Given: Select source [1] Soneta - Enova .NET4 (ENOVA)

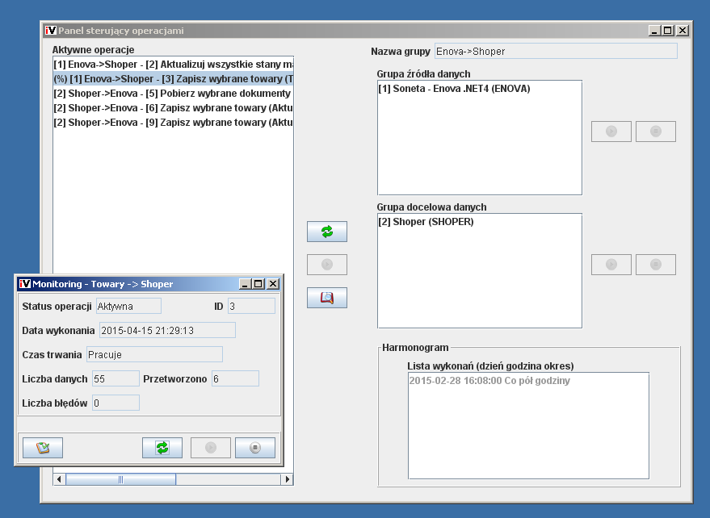Looking at the screenshot, I should tap(480, 89).
